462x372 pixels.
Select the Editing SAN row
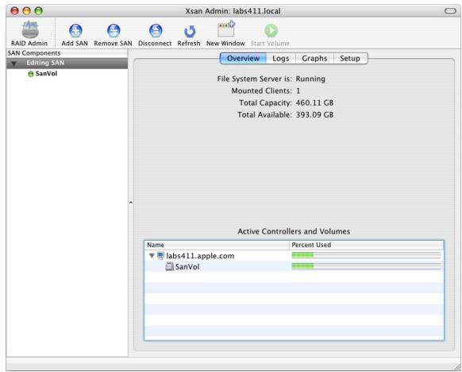click(67, 63)
